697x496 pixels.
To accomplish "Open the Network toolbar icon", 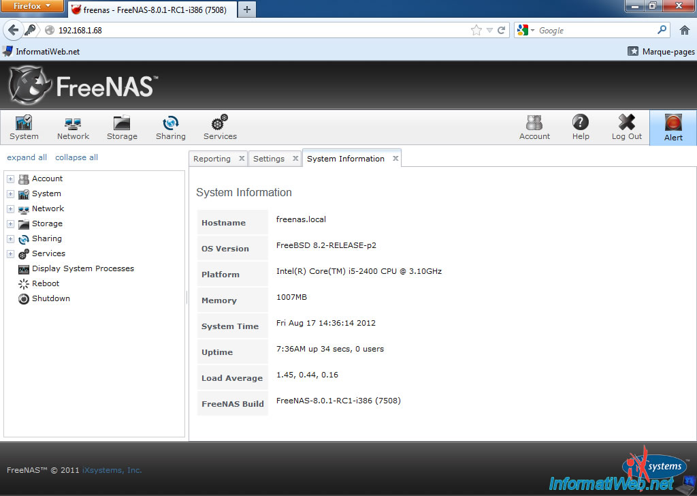I will point(73,127).
